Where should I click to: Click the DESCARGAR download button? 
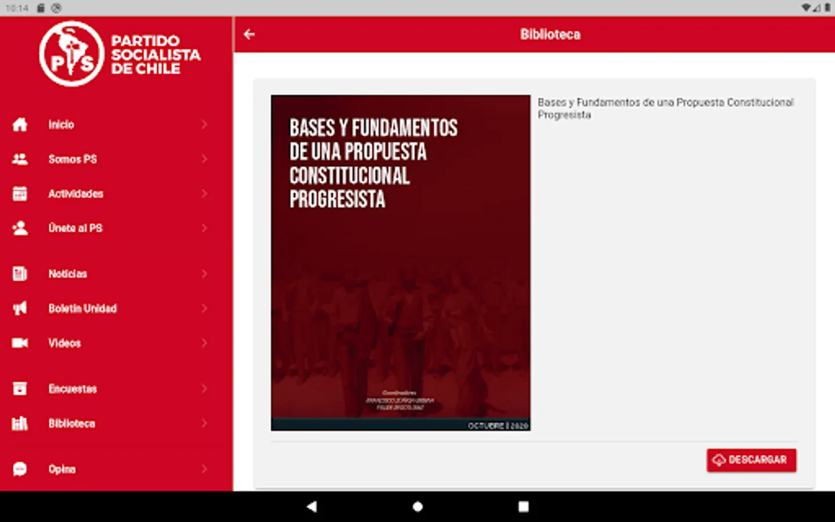coord(751,460)
